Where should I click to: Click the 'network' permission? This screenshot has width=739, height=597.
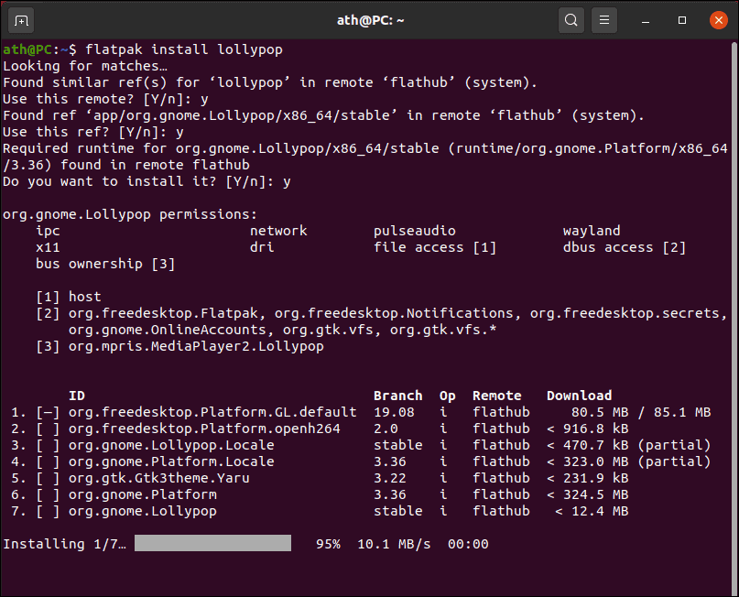pos(278,231)
